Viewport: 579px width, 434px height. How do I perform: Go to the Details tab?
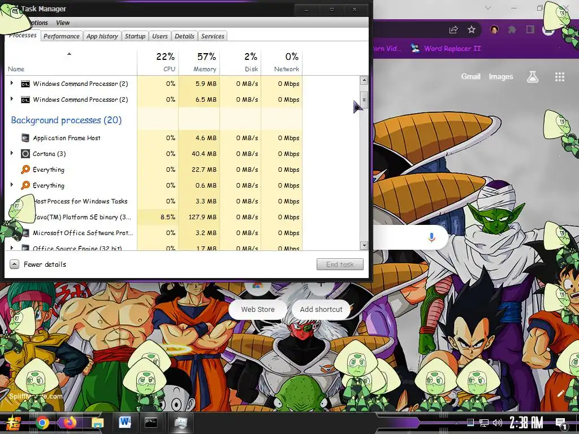click(184, 36)
